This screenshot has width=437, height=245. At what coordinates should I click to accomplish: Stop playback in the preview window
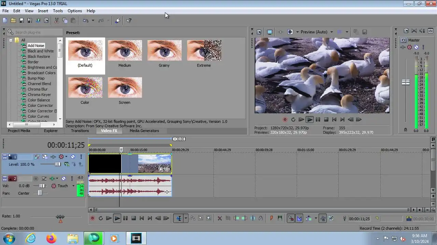tap(326, 119)
